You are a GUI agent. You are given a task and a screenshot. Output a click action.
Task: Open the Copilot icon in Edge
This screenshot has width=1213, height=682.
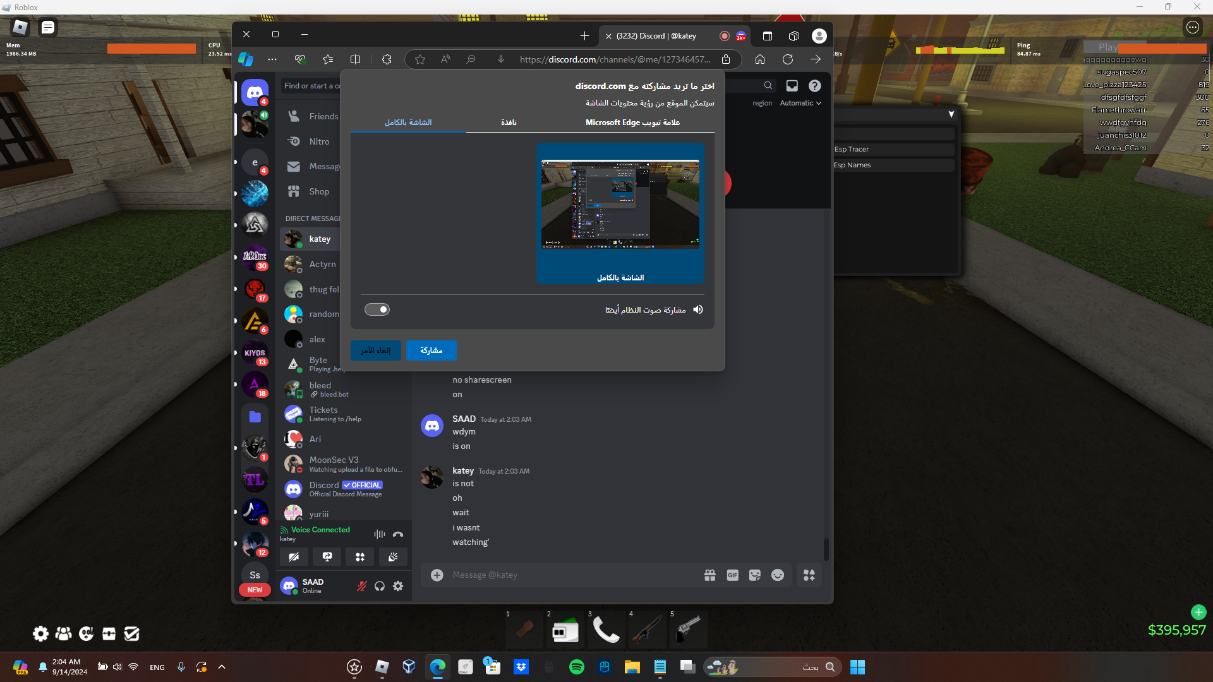[246, 59]
